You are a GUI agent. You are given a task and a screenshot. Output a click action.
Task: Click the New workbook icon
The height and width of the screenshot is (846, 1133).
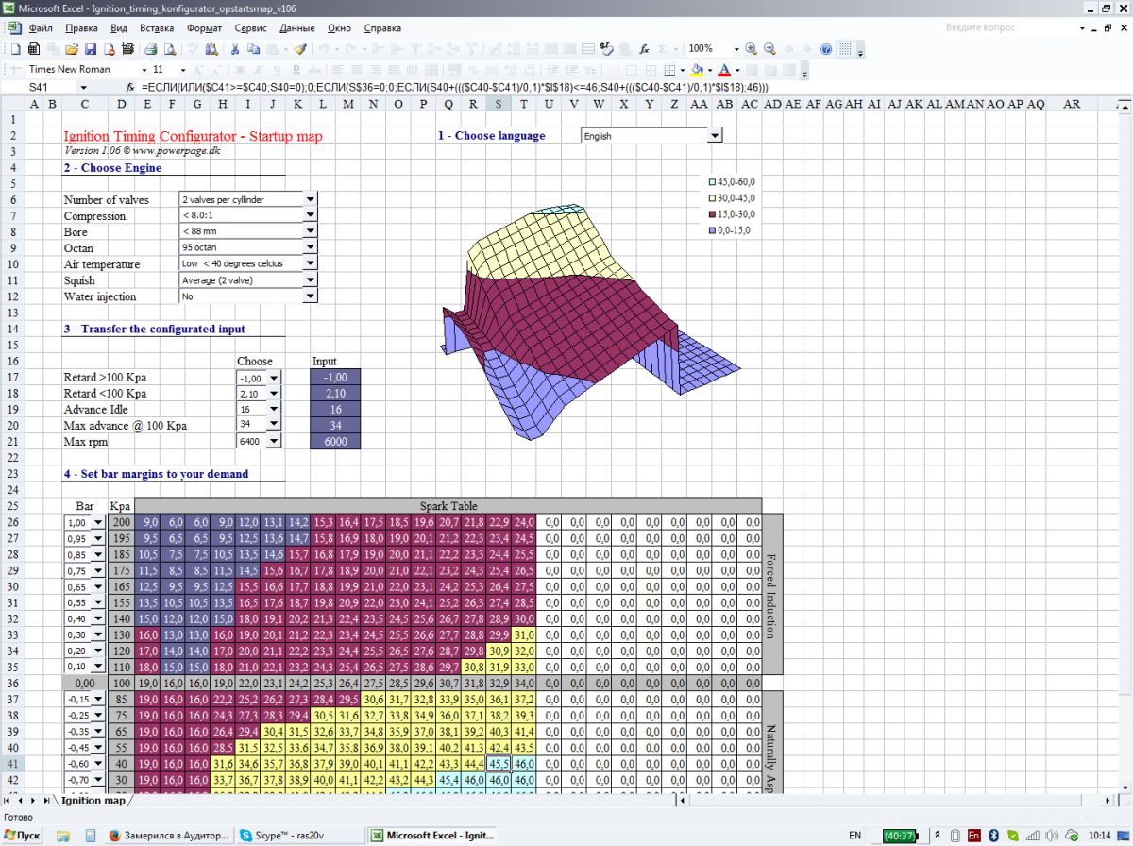[x=15, y=48]
